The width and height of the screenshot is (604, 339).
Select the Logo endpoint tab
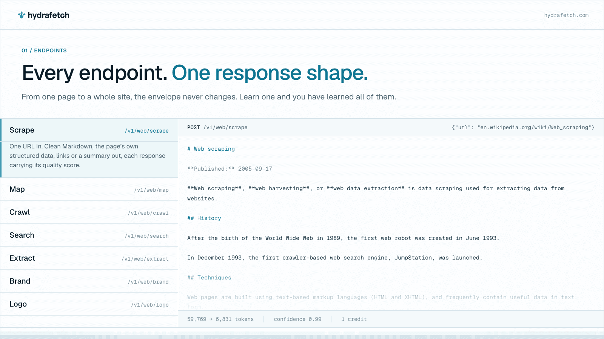click(89, 304)
